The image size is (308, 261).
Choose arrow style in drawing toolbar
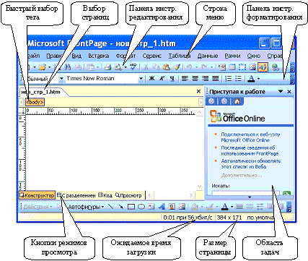click(x=260, y=207)
